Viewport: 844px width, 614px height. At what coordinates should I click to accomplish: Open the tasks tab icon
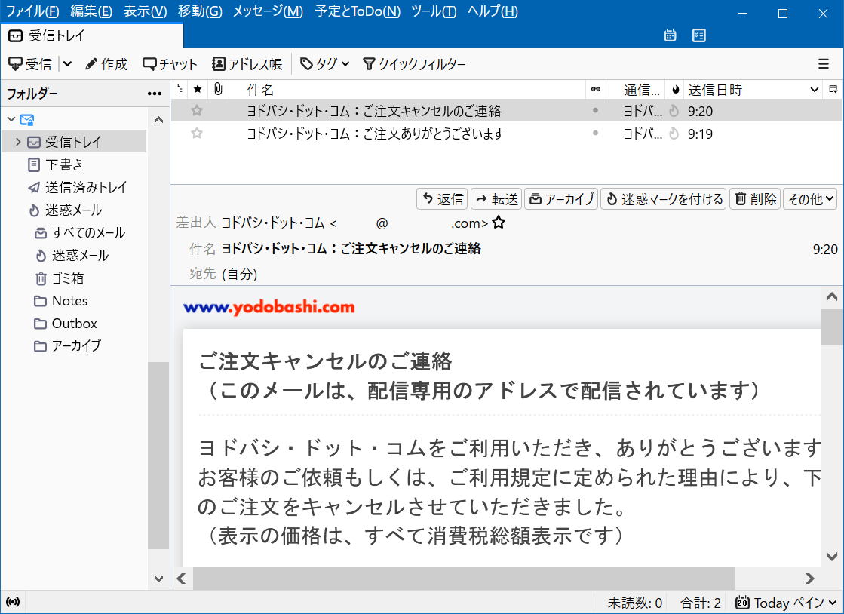pyautogui.click(x=698, y=35)
